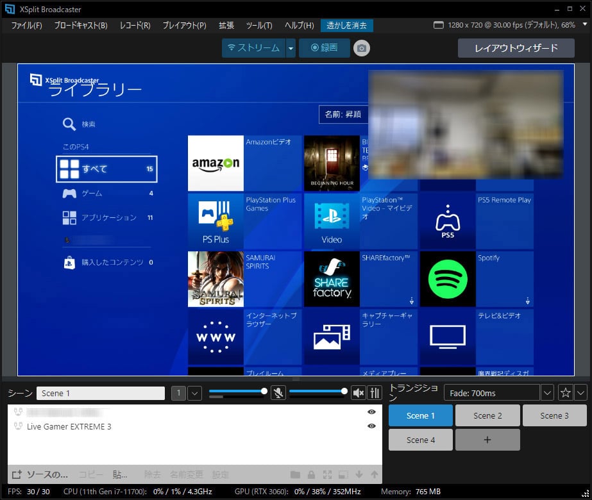This screenshot has height=500, width=592.
Task: Move source up with the up arrow
Action: point(374,475)
